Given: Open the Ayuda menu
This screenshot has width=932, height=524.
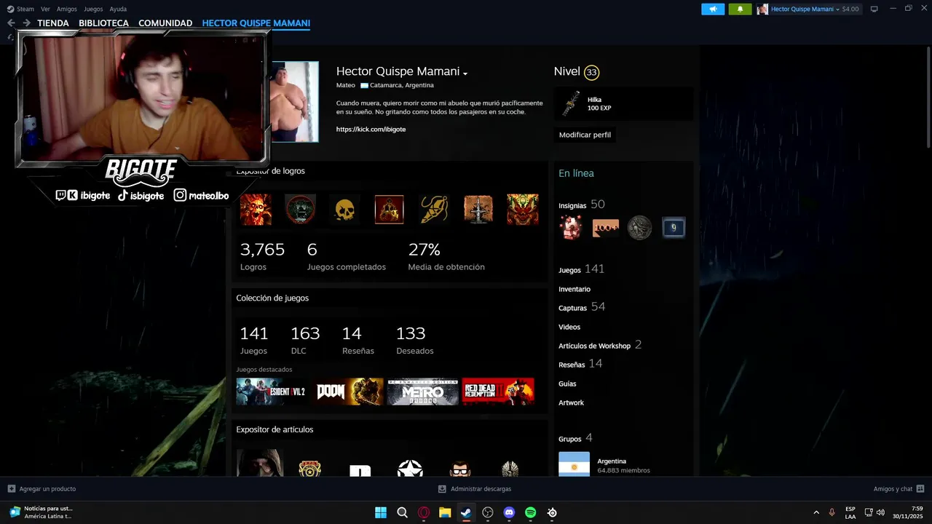Looking at the screenshot, I should 118,9.
